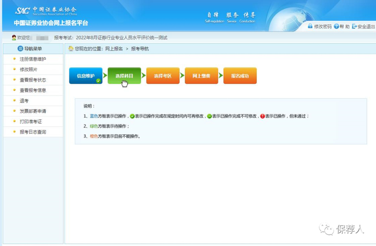Open 注册信息维护 in navigation menu

coord(33,59)
